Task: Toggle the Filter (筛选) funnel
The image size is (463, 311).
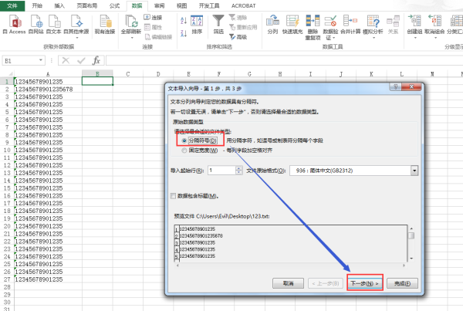Action: [218, 25]
